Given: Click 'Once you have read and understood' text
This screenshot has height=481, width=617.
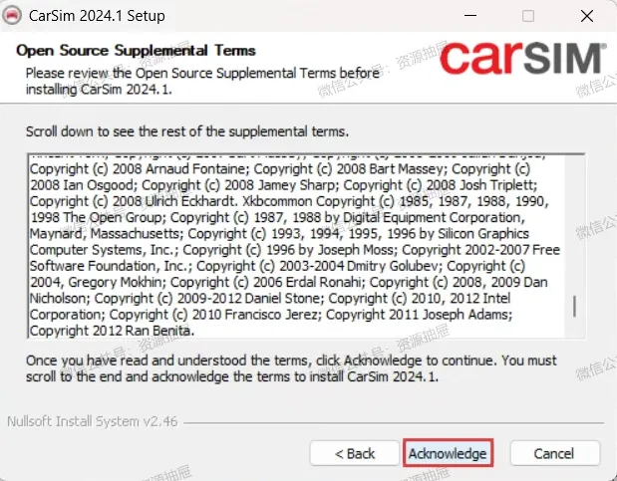Looking at the screenshot, I should tap(292, 368).
